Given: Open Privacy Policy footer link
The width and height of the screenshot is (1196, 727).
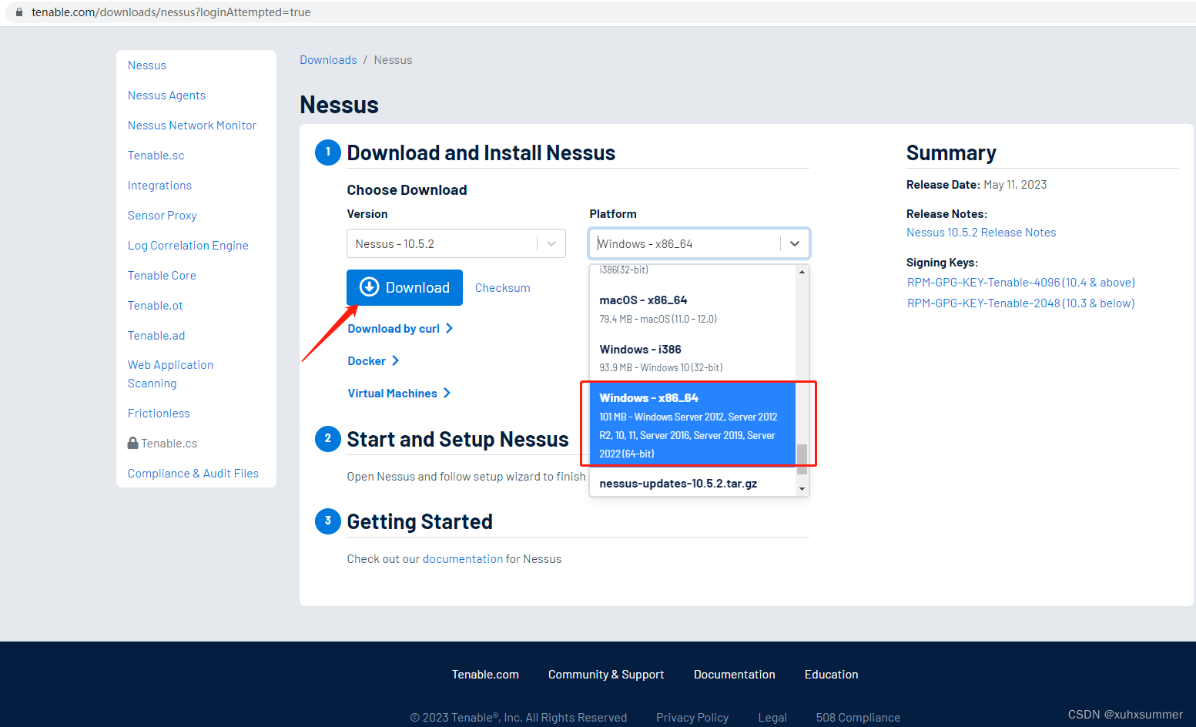Looking at the screenshot, I should coord(692,718).
